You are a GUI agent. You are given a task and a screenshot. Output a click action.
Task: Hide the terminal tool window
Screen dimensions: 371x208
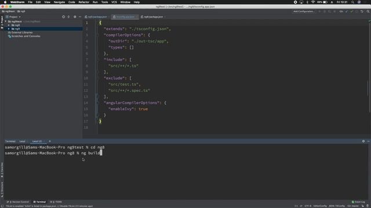tap(369, 141)
